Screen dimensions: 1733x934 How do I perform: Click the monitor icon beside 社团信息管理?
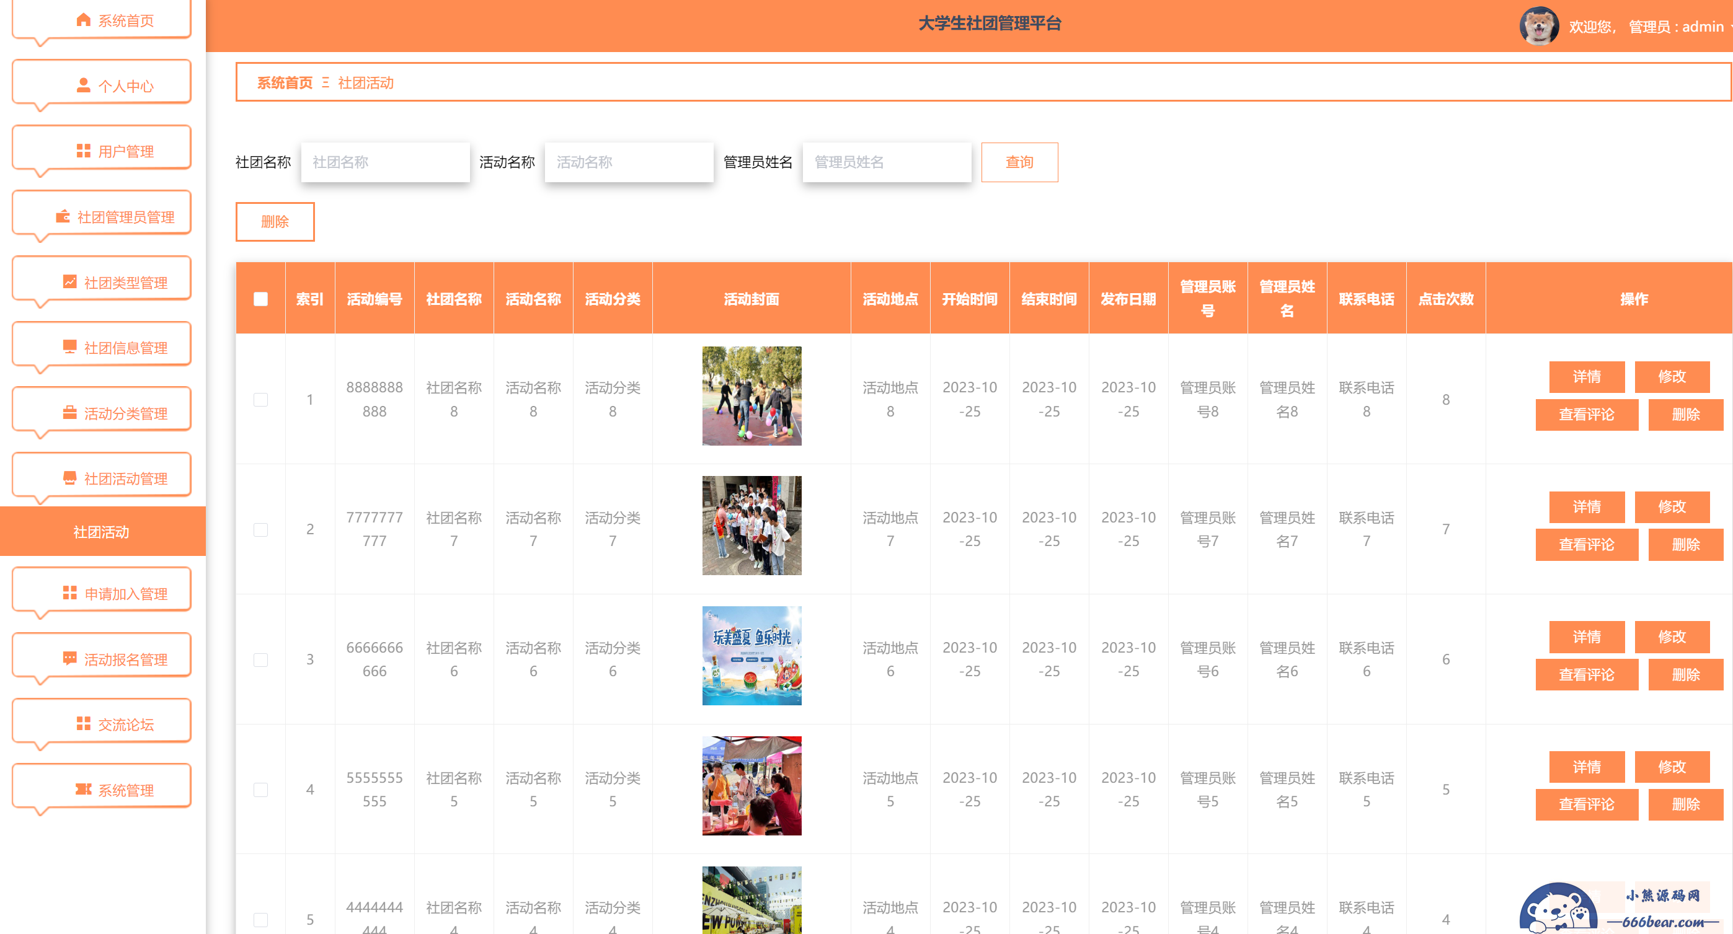pos(69,346)
